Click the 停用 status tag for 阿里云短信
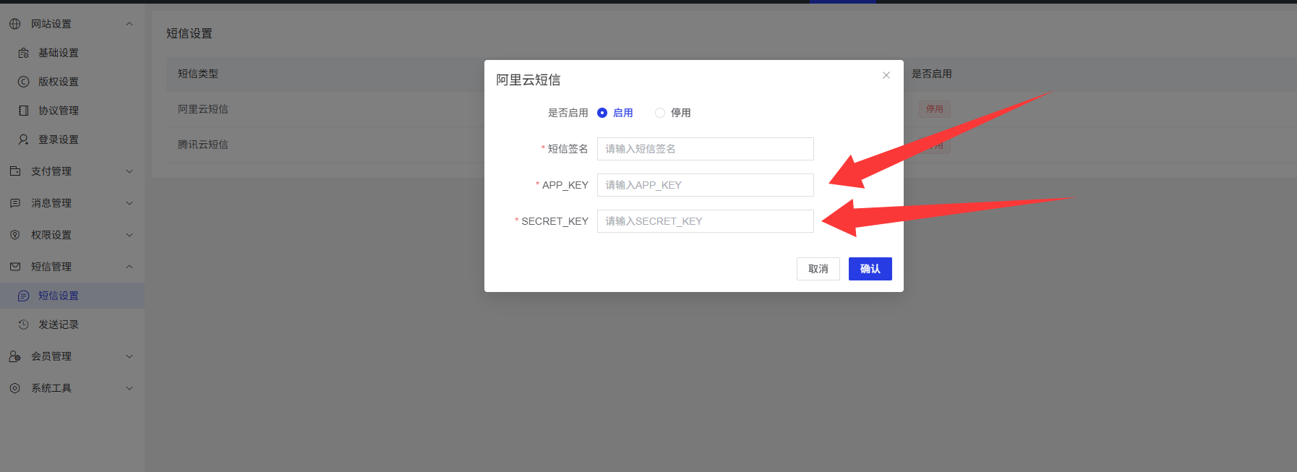This screenshot has height=472, width=1297. (935, 109)
